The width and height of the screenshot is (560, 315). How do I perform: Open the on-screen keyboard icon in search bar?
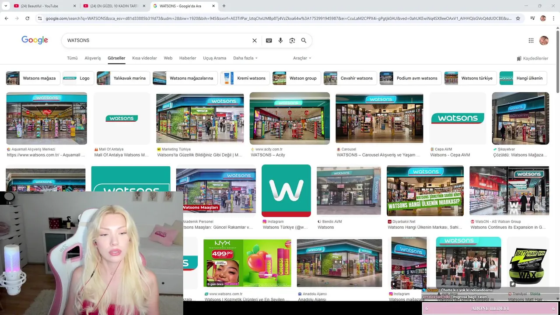tap(269, 40)
